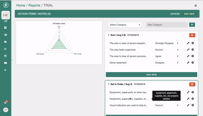Viewport: 203px width, 116px height.
Task: Open the book icon in sidebar
Action: tap(5, 63)
